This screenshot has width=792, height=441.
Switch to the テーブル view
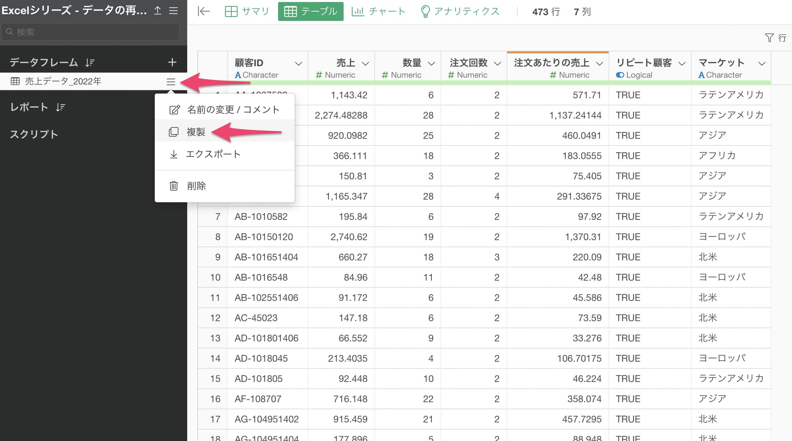[311, 12]
